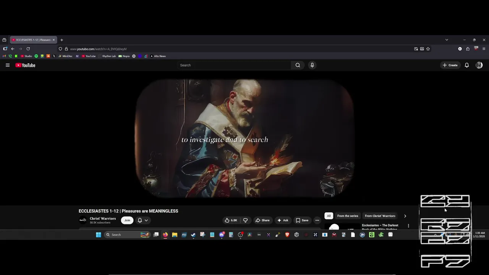Open the Spotify bookmark
The image size is (489, 275).
[36, 56]
